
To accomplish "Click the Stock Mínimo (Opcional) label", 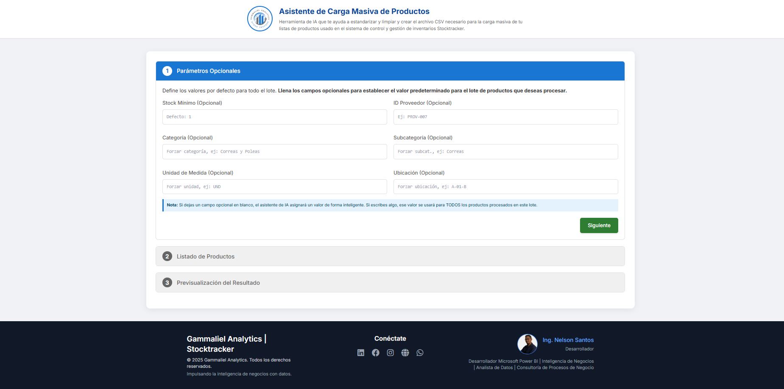I will (192, 103).
